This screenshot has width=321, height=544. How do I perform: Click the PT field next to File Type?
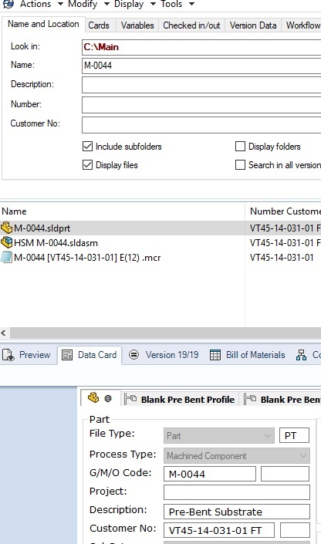pos(294,436)
